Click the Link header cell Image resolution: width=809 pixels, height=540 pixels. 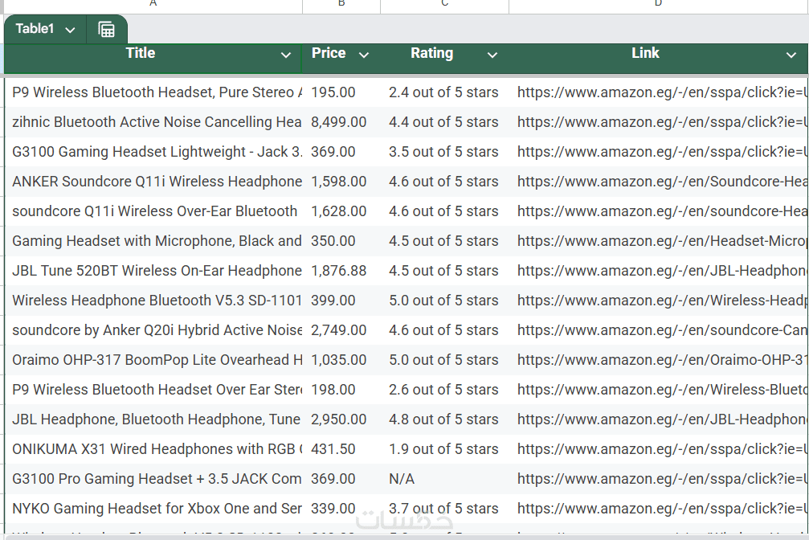(x=645, y=54)
